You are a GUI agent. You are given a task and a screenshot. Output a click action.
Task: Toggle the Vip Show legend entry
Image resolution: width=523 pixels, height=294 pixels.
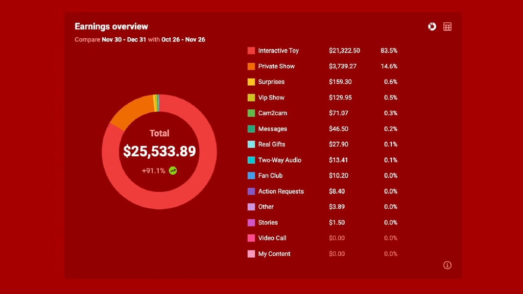tap(271, 97)
